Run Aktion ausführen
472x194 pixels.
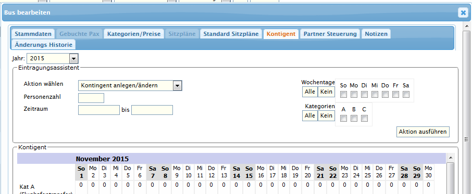click(x=423, y=132)
